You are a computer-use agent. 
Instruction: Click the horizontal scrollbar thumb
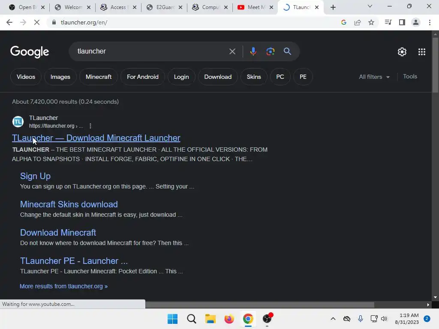point(259,305)
